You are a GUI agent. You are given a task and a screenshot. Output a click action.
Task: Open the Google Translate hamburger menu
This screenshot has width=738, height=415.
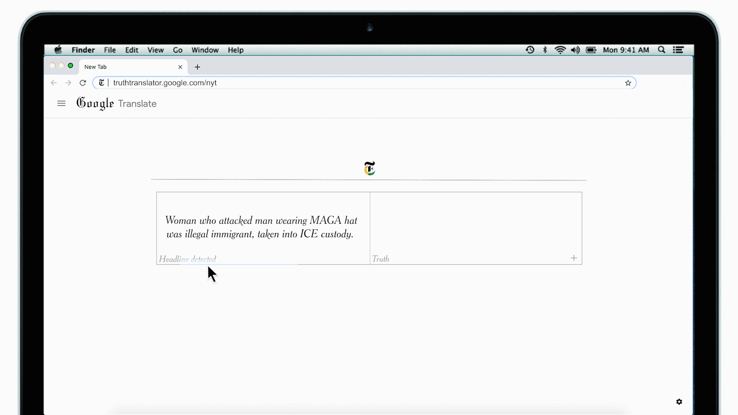pyautogui.click(x=61, y=103)
